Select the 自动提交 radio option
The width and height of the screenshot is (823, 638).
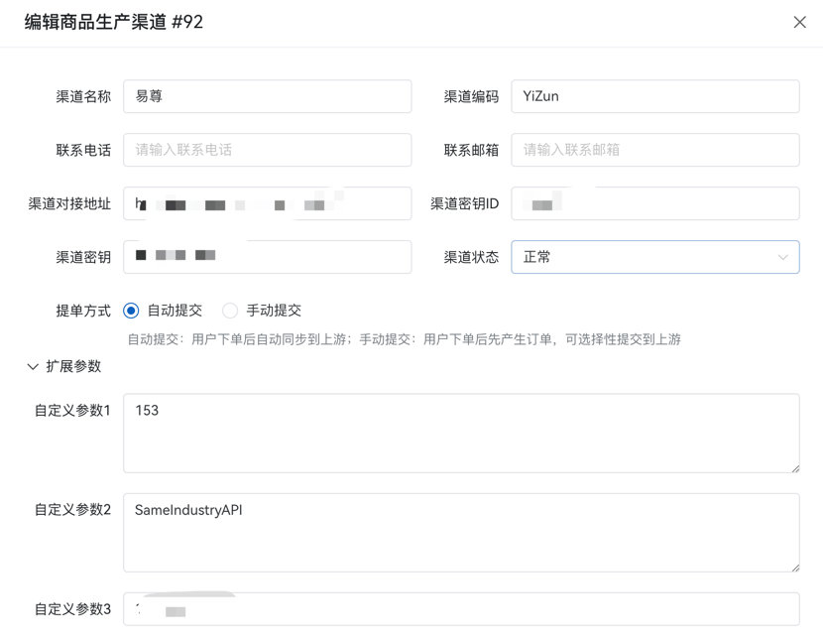click(x=131, y=311)
